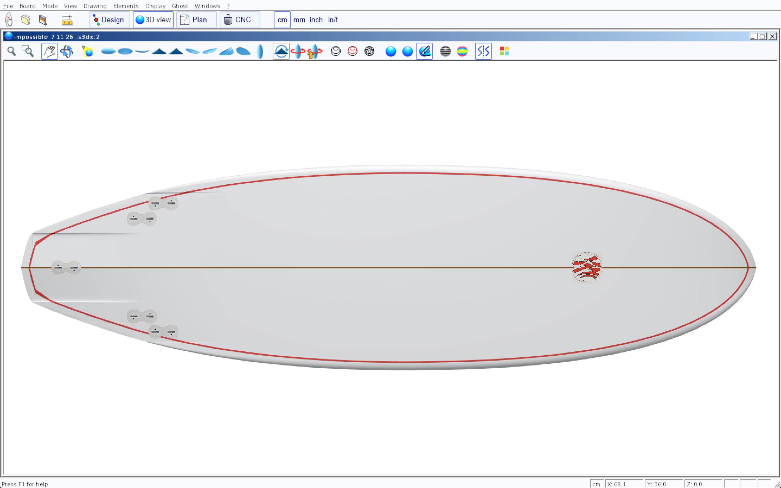The width and height of the screenshot is (781, 488).
Task: Activate the 3D rotate view tool
Action: pyautogui.click(x=67, y=51)
